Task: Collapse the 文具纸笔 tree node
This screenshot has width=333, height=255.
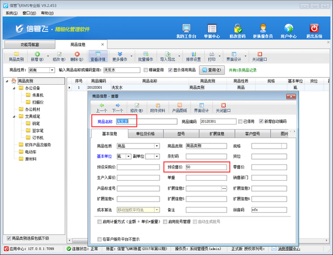Action: point(14,116)
